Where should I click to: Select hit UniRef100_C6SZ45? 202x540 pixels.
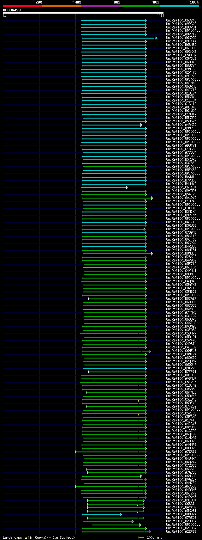[x=181, y=21]
